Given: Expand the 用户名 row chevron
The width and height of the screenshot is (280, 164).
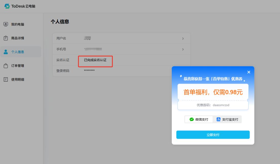Looking at the screenshot, I should 183,39.
